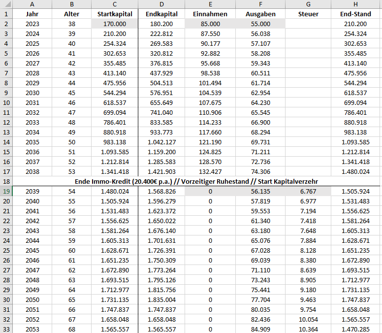
Task: Select Alter cell 50
Action: coord(72,142)
